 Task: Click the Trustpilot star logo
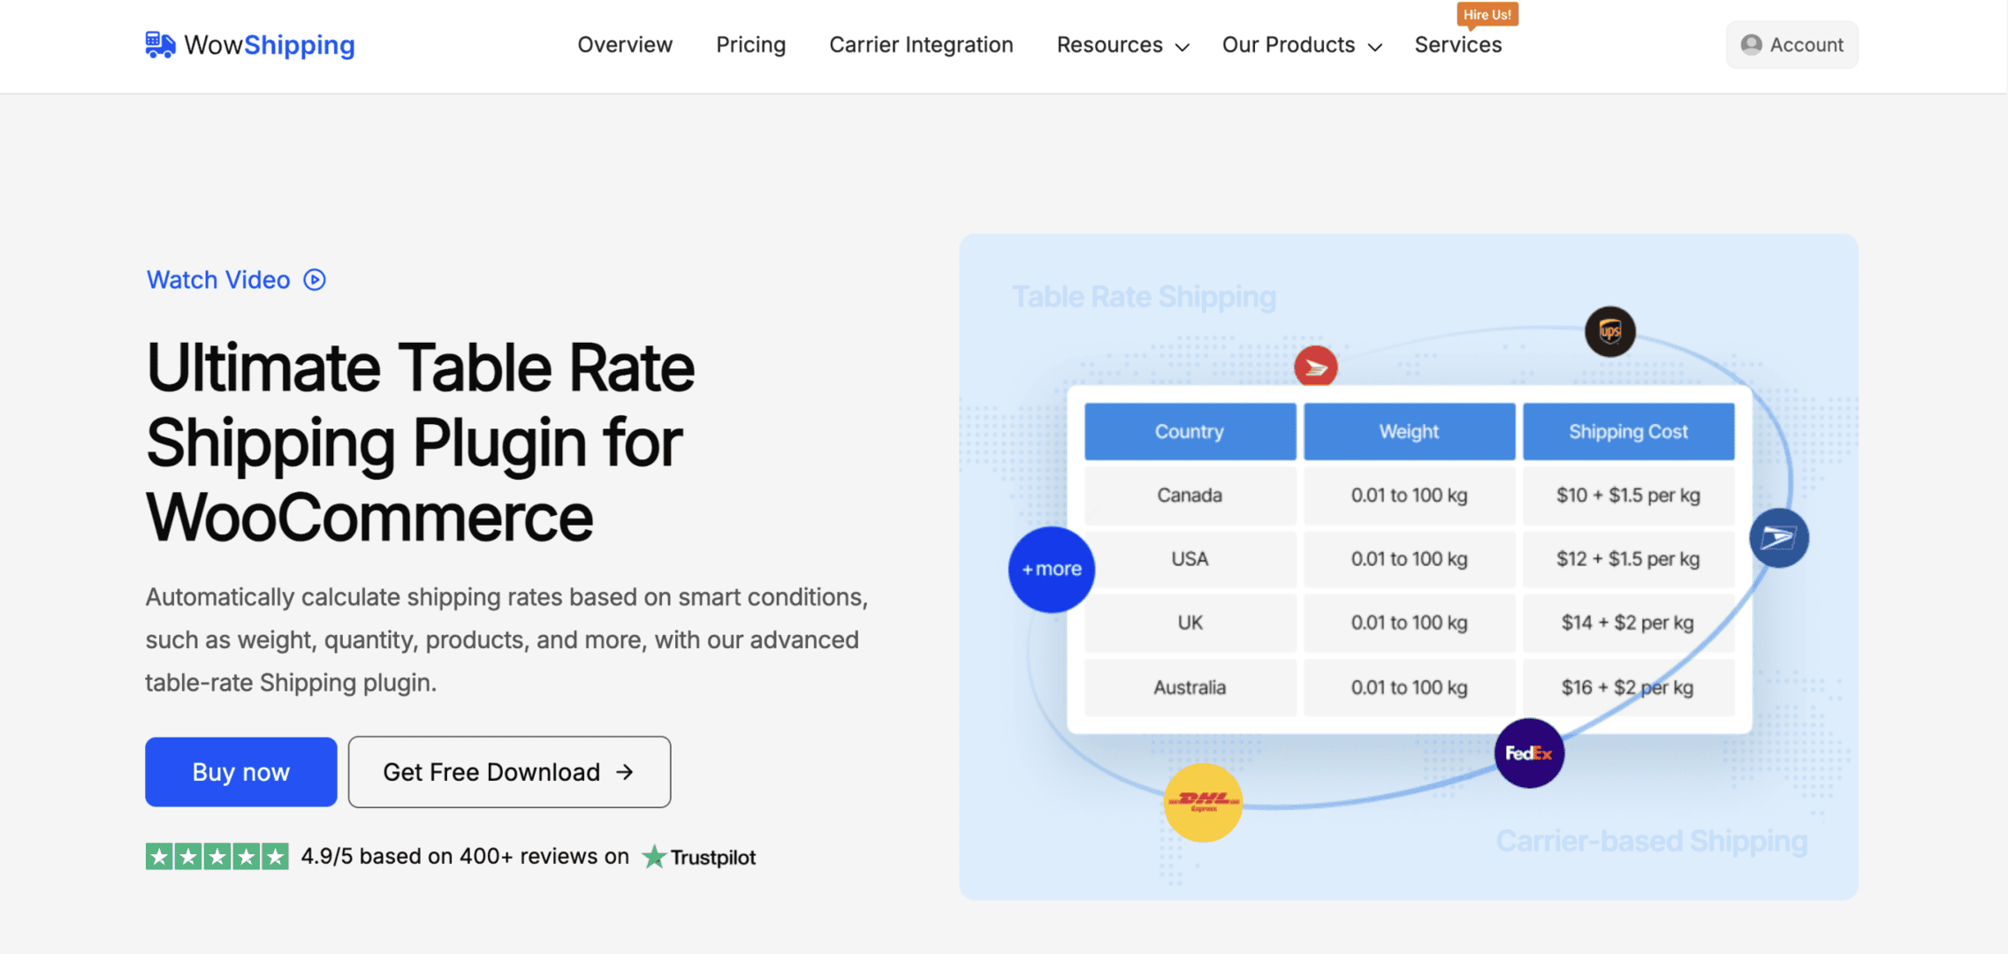654,857
